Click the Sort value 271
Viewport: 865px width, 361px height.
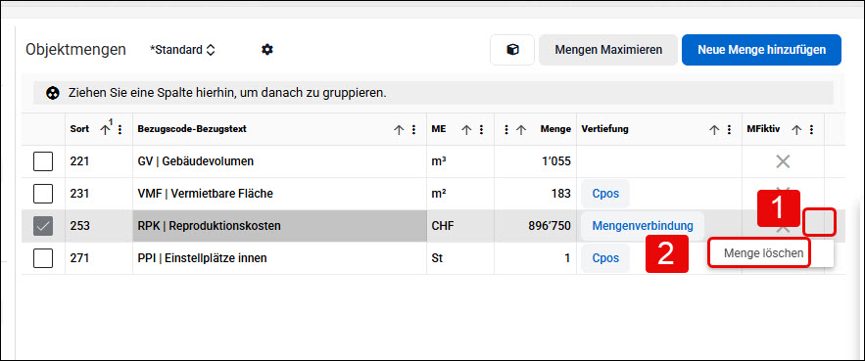(x=79, y=258)
